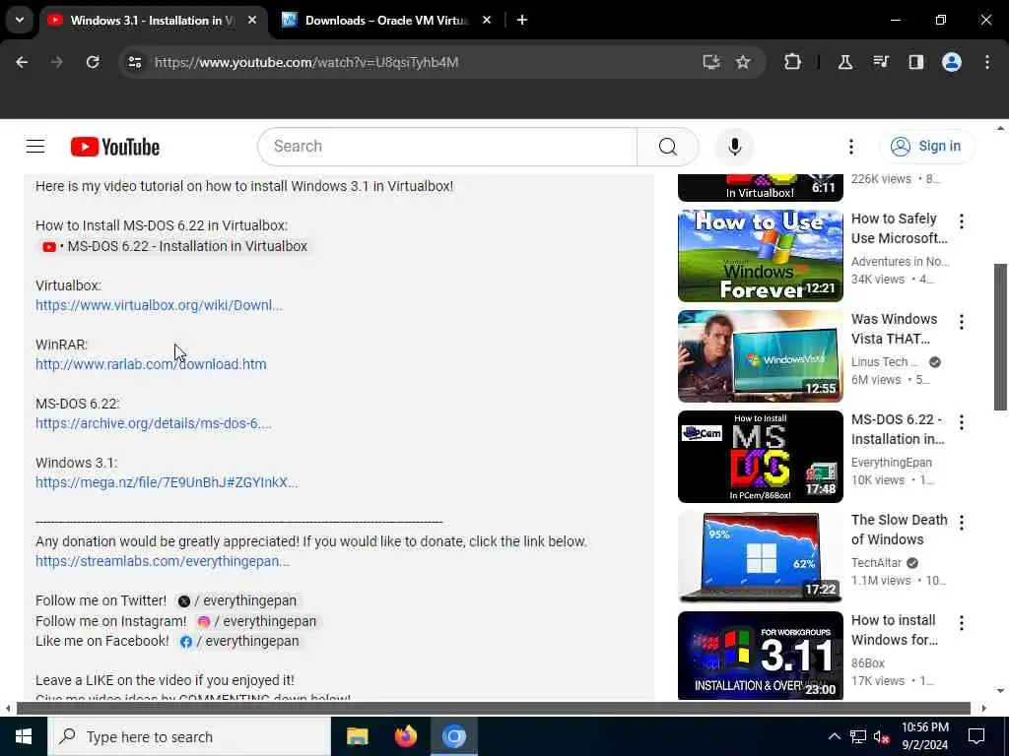Open 'The Slow Death of Windows' thumbnail
Viewport: 1009px width, 756px height.
pyautogui.click(x=760, y=557)
